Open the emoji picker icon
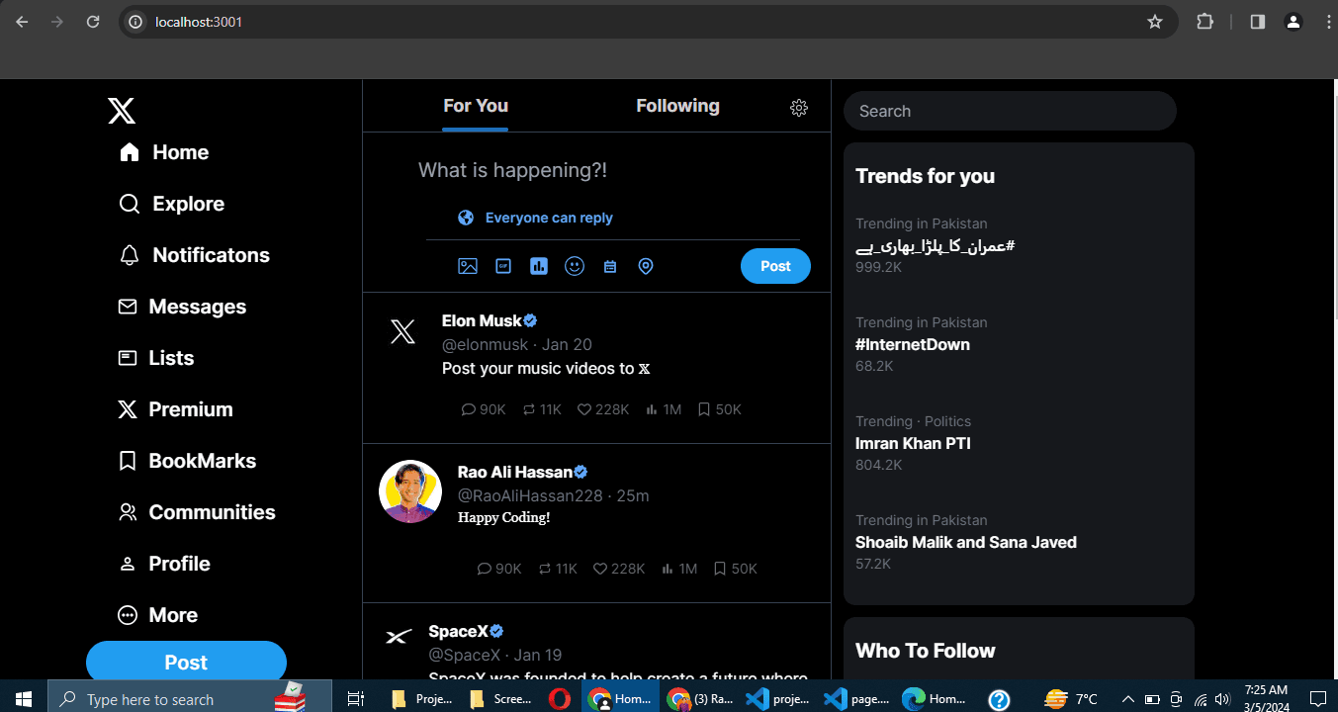Viewport: 1338px width, 712px height. [575, 266]
